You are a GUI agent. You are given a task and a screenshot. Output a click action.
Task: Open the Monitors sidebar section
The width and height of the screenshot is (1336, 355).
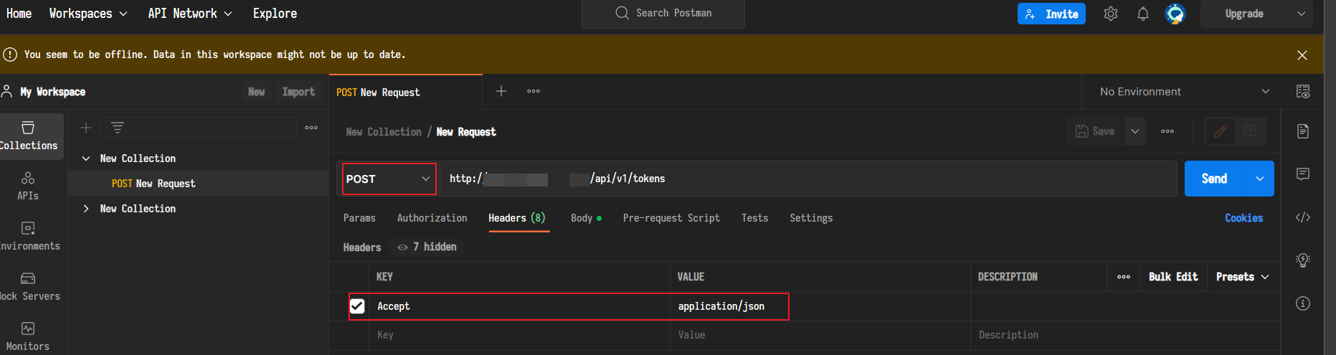[x=28, y=337]
